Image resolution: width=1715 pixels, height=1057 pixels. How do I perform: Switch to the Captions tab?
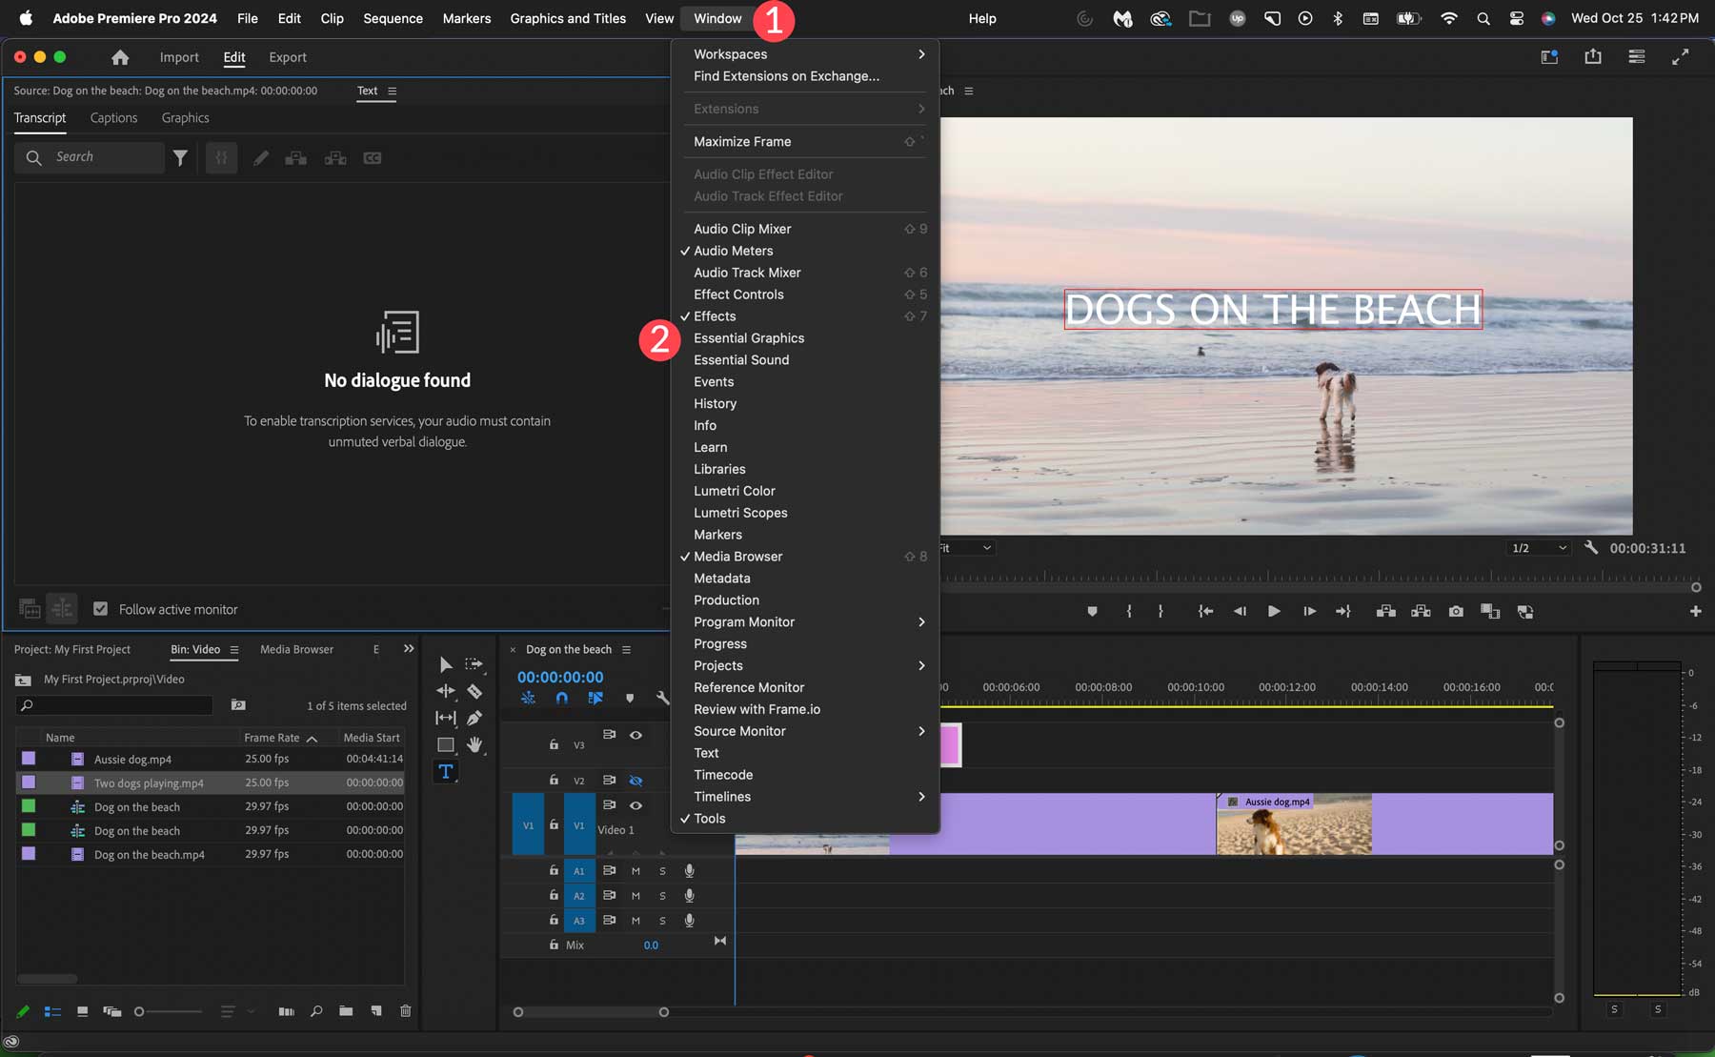click(113, 117)
